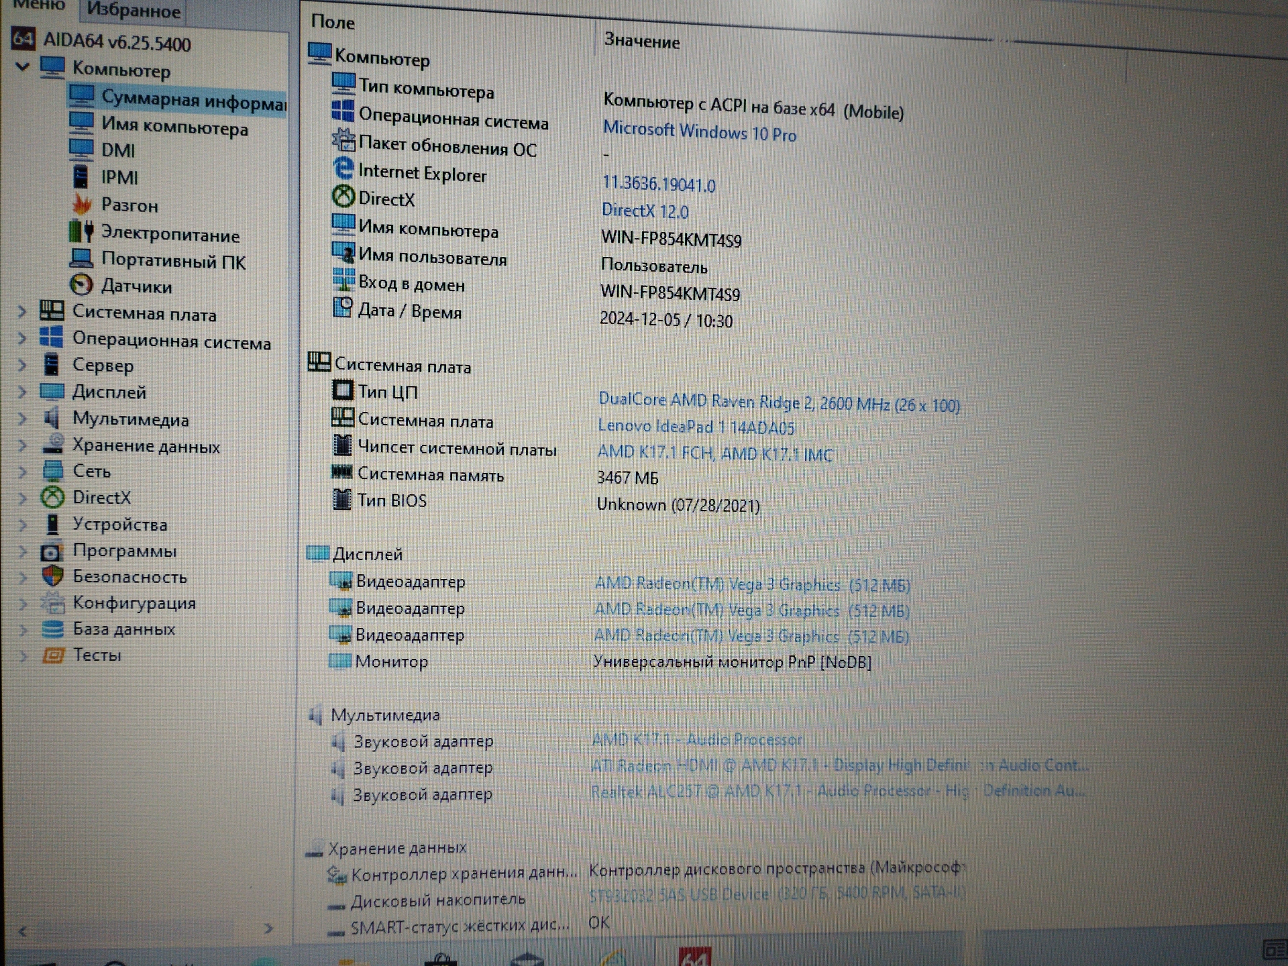This screenshot has height=966, width=1288.
Task: Collapse the Компьютер tree node
Action: pos(22,66)
